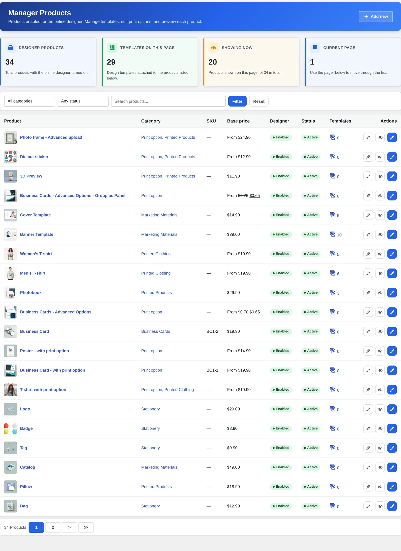Jump to last page with double arrow

(x=86, y=527)
